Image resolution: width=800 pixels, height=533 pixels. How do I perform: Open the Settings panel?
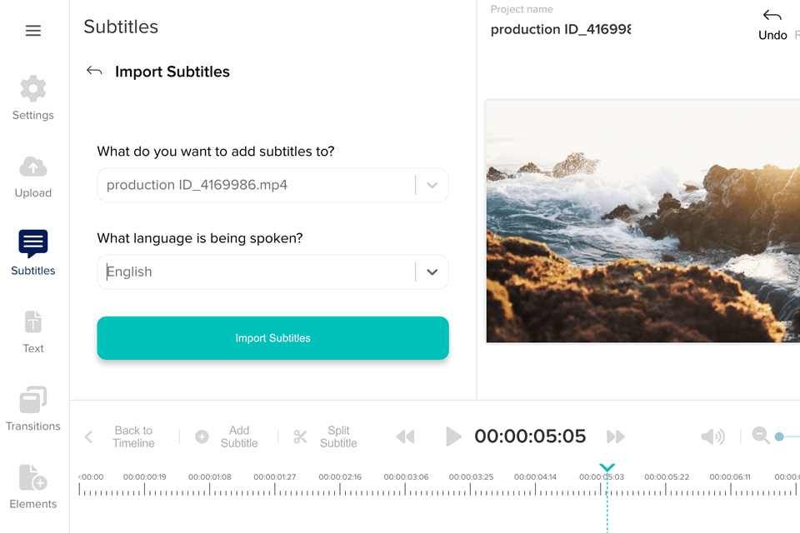[33, 97]
